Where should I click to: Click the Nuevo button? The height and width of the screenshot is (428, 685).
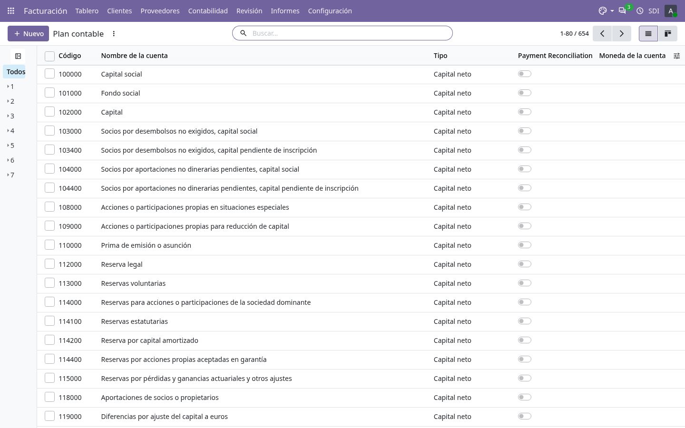28,34
